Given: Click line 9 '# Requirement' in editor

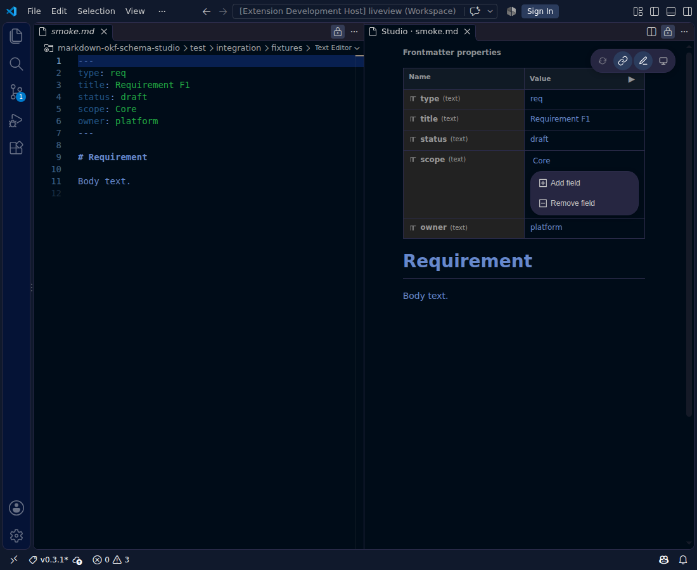Looking at the screenshot, I should click(112, 157).
